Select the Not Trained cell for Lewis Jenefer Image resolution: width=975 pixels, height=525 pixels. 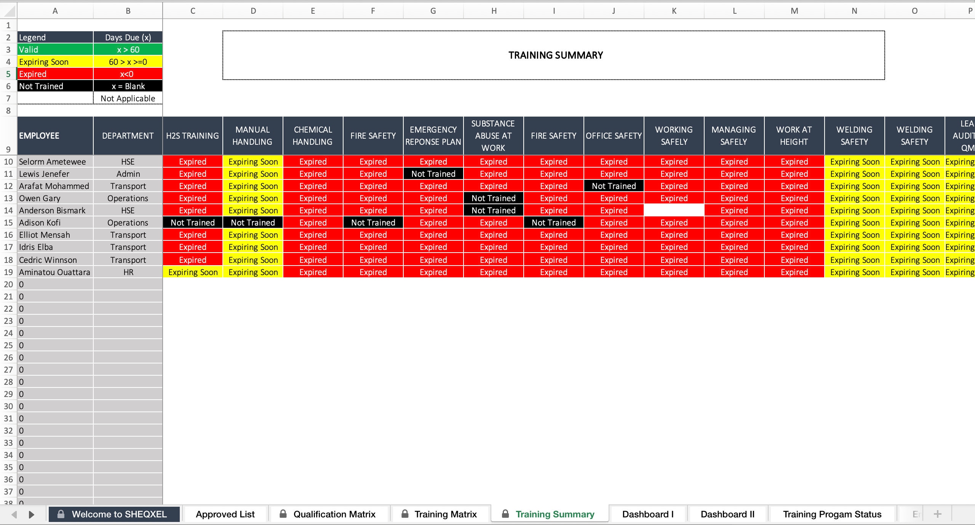(433, 174)
